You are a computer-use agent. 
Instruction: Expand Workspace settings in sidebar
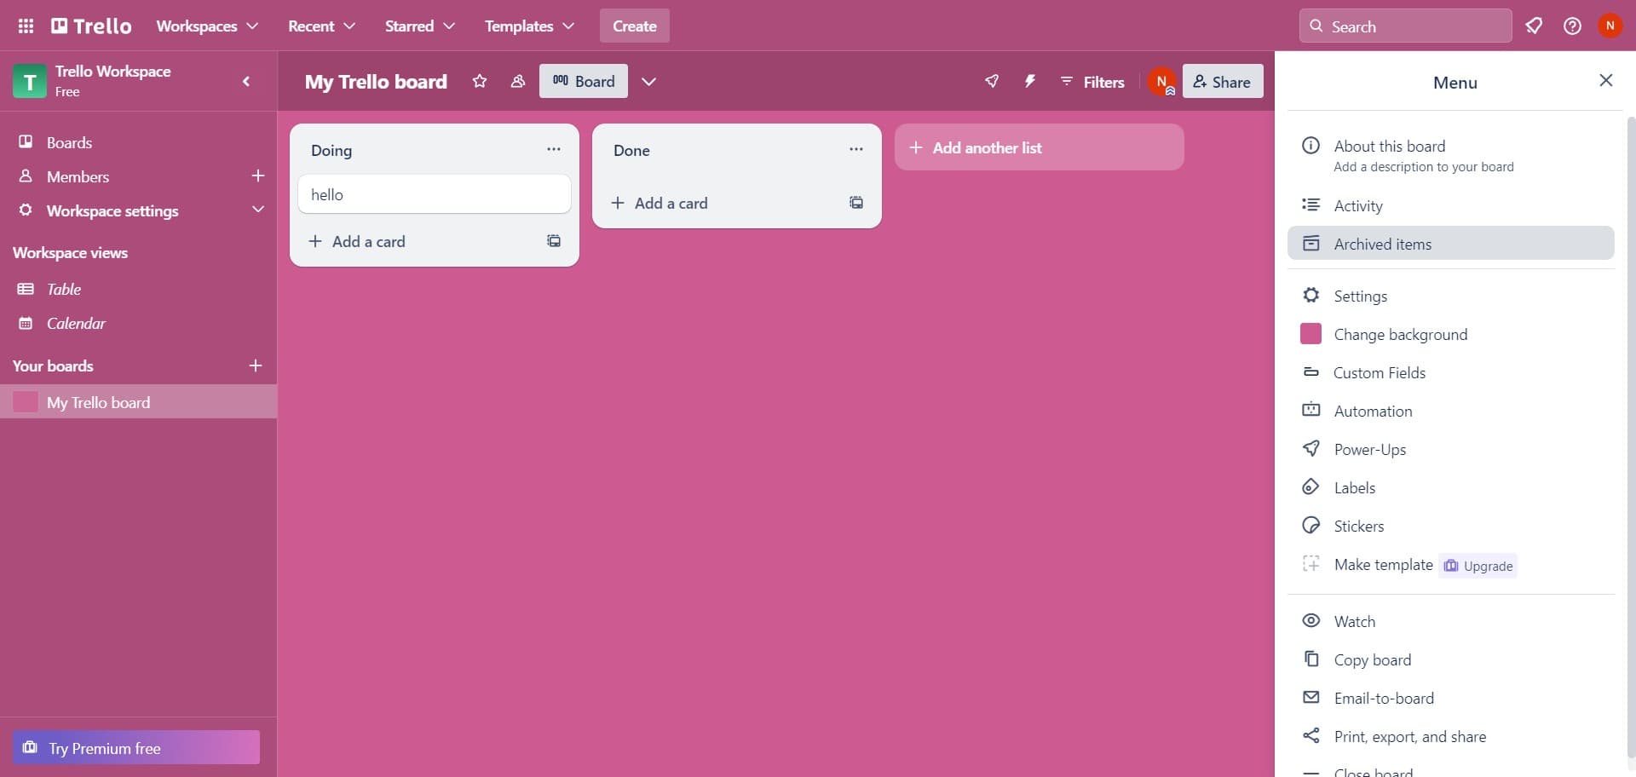click(x=257, y=210)
